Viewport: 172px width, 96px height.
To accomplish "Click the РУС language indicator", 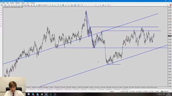I will click(x=164, y=94).
